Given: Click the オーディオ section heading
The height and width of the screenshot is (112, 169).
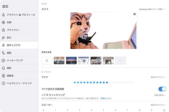Looking at the screenshot, I should click(x=46, y=72).
